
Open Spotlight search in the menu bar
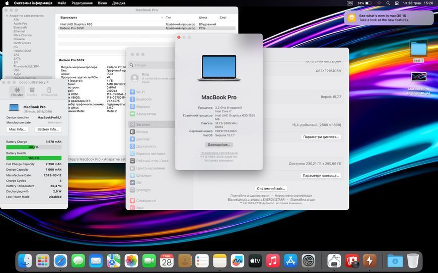point(388,3)
